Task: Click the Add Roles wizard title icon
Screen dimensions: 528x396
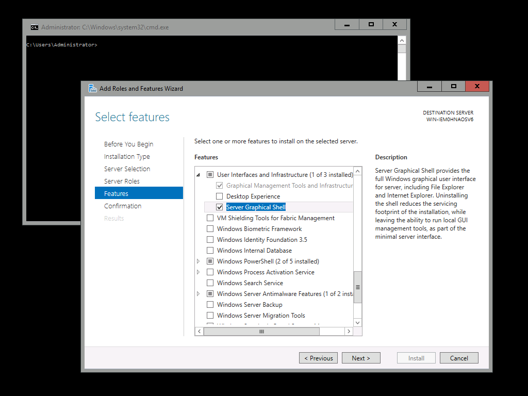Action: [92, 88]
